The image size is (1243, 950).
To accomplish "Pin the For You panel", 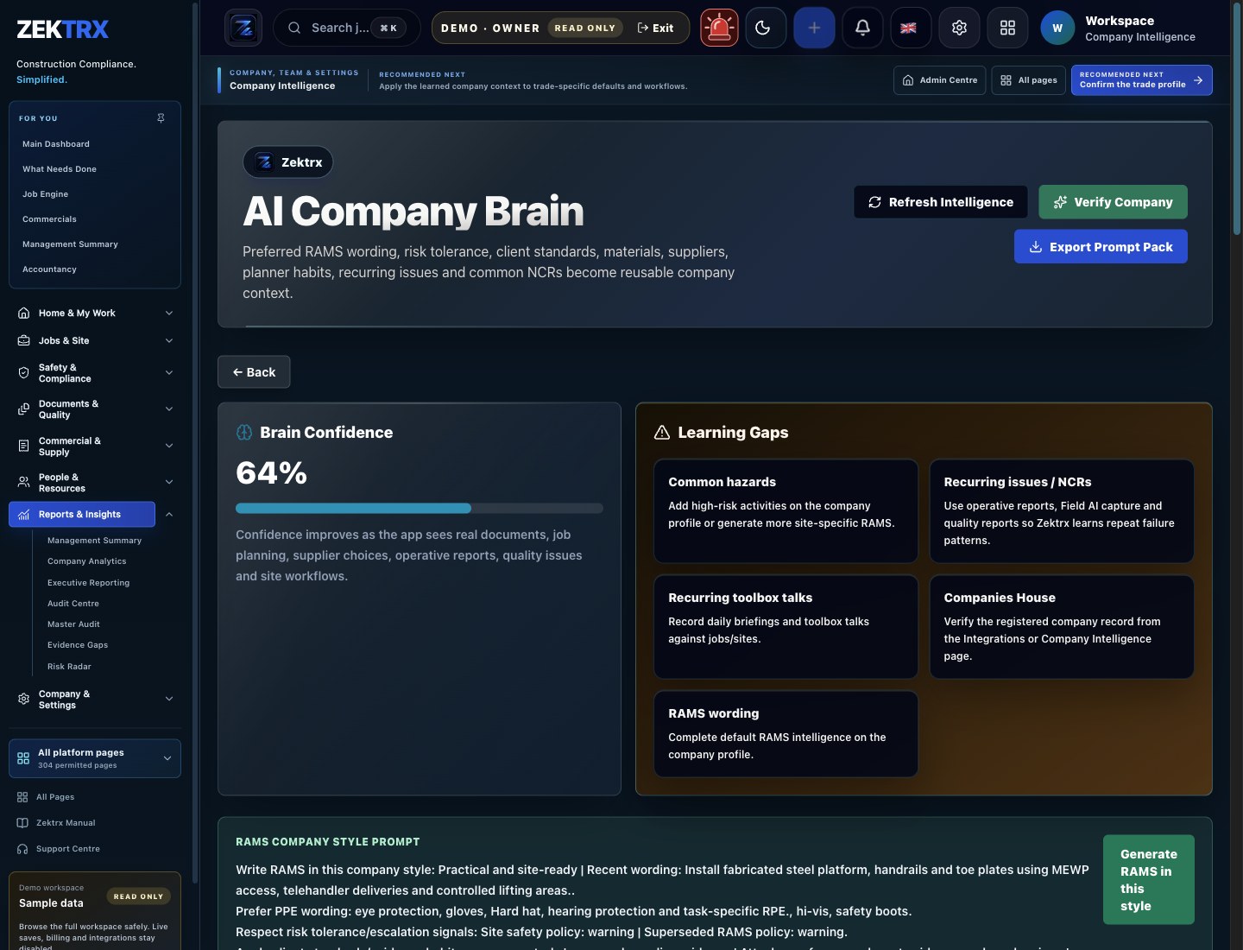I will point(161,117).
